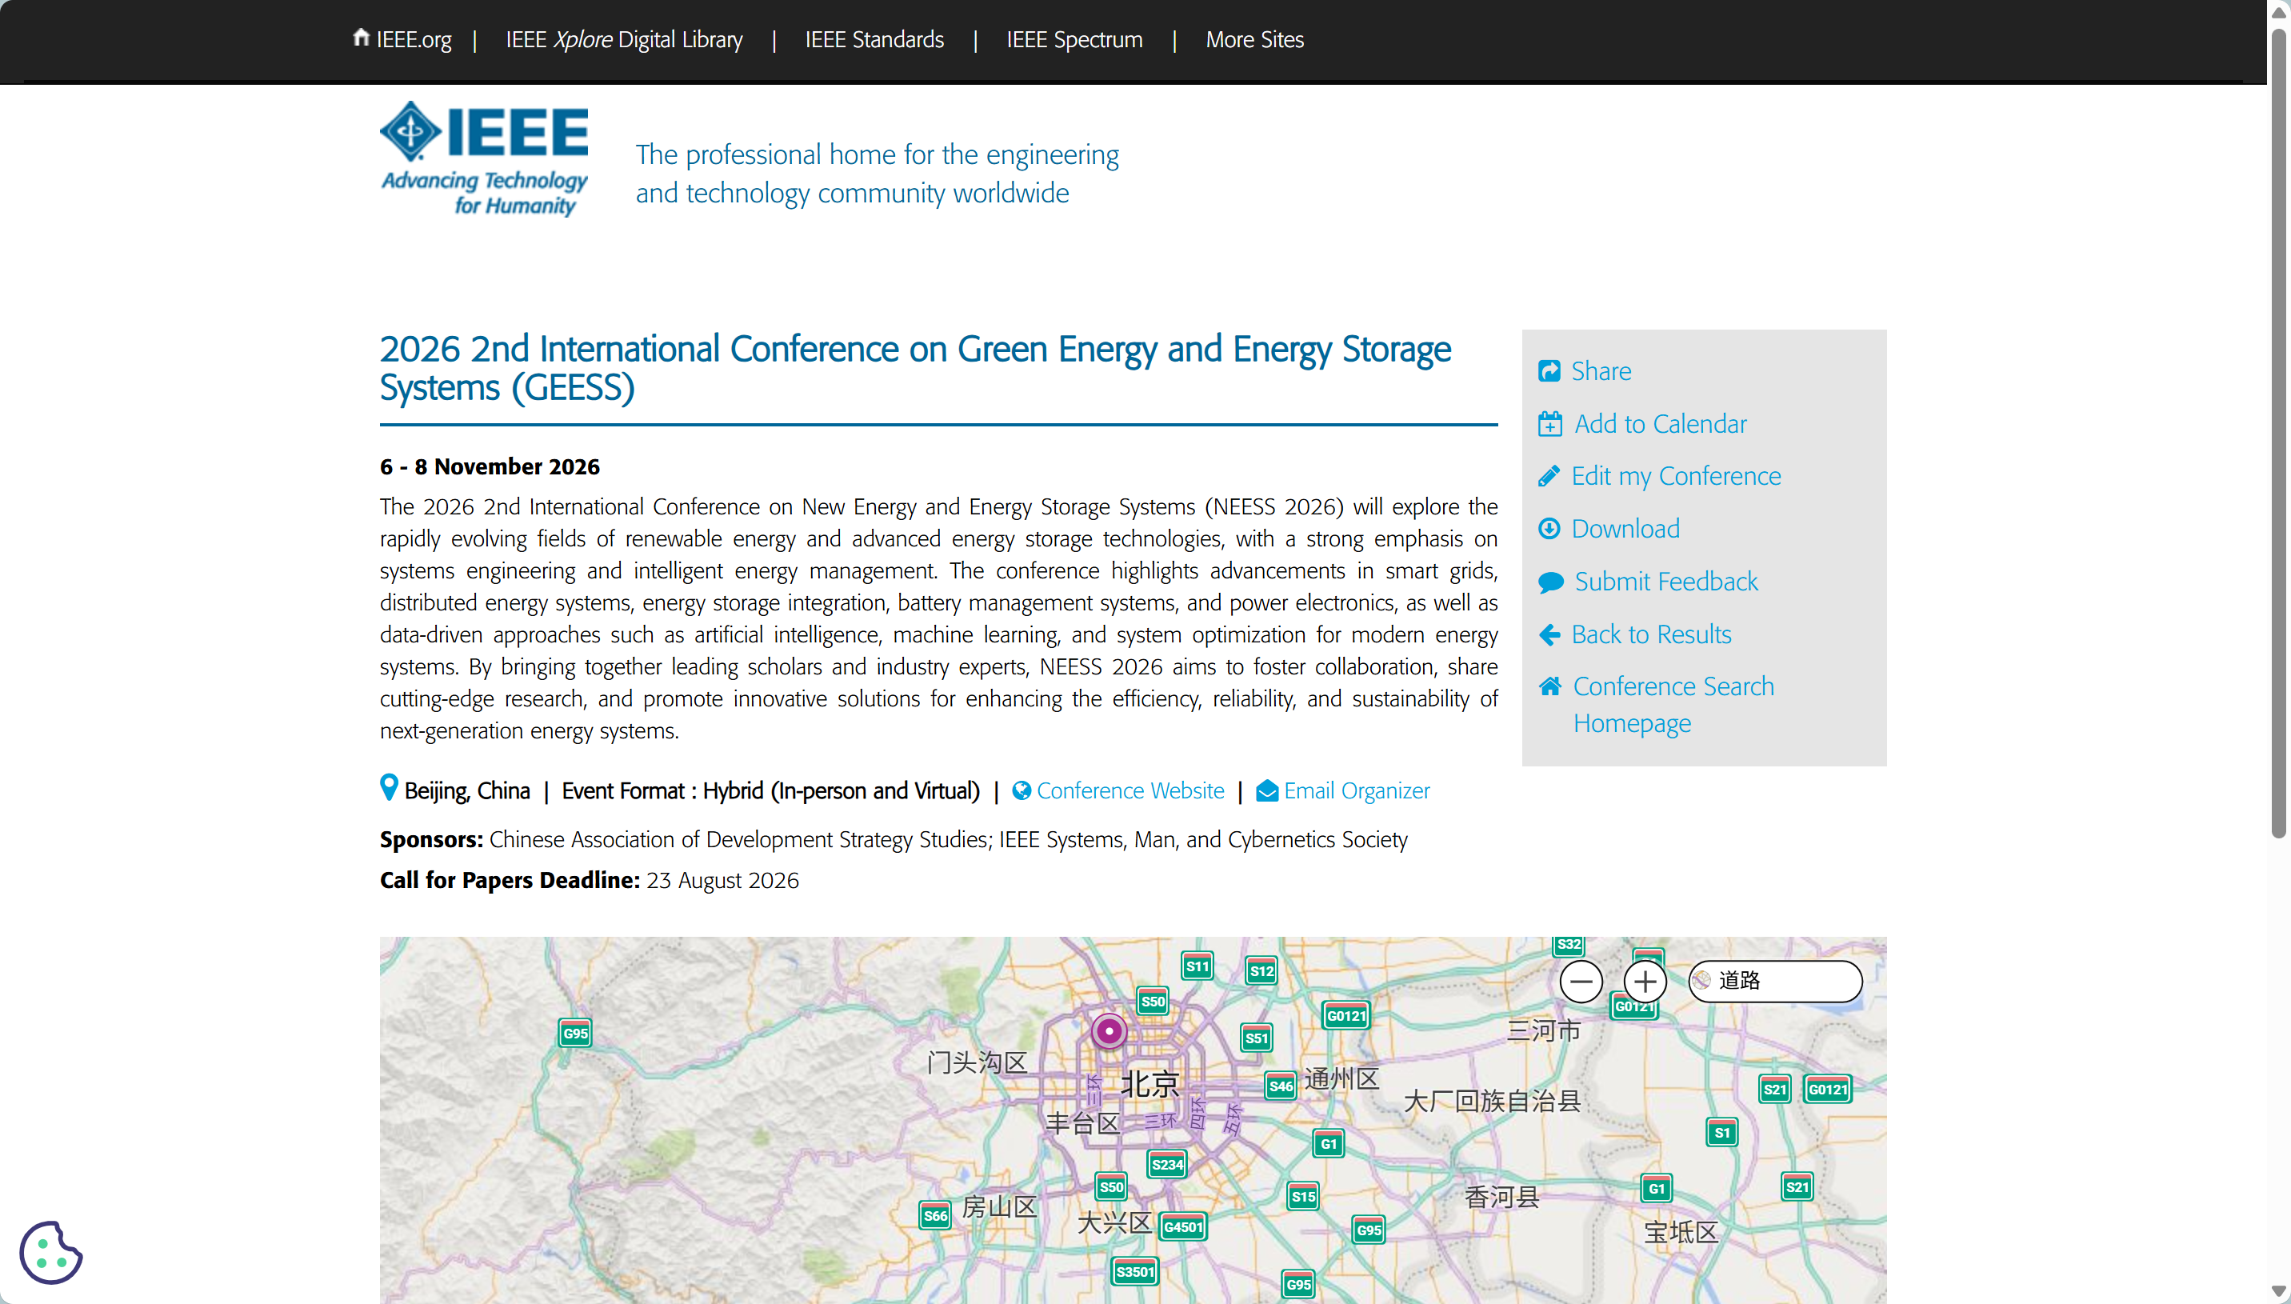This screenshot has height=1304, width=2291.
Task: Click the location pin icon beside Beijing
Action: tap(389, 787)
